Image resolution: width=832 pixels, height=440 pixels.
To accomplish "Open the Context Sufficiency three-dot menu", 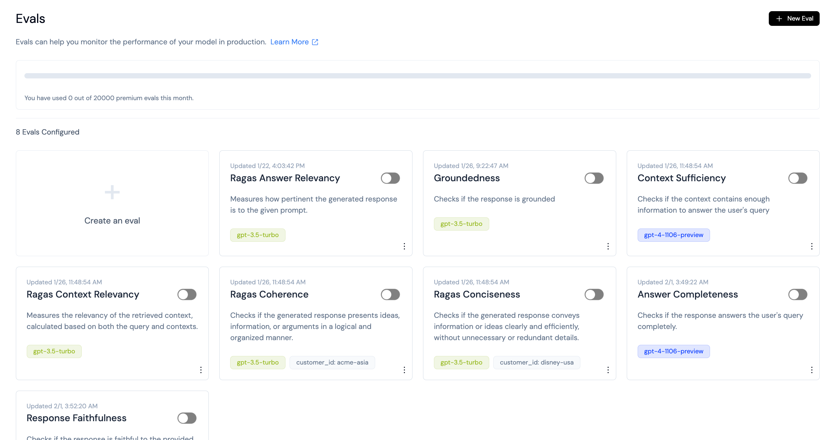I will pos(812,246).
